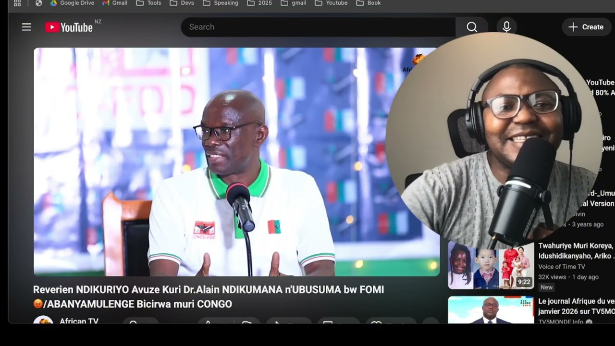Click the magnifying glass search button
615x346 pixels.
pos(472,27)
